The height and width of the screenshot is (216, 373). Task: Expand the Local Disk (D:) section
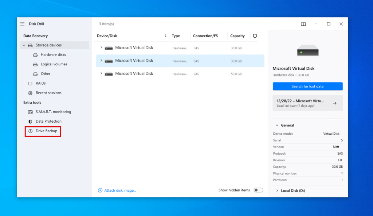(277, 191)
